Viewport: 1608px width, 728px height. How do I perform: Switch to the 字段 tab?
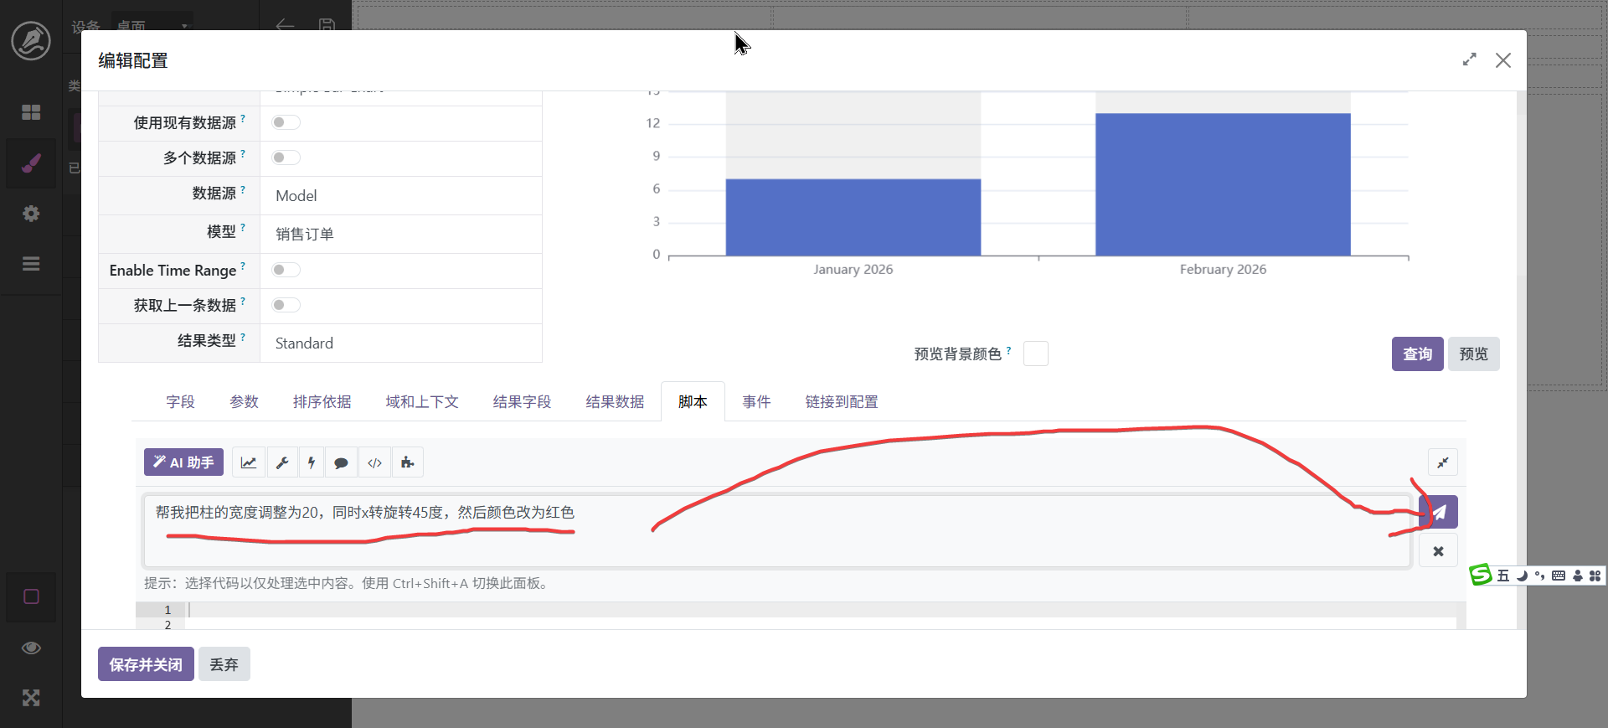(180, 402)
